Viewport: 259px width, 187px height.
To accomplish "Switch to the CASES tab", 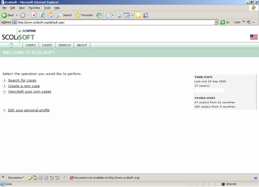I will pos(47,45).
